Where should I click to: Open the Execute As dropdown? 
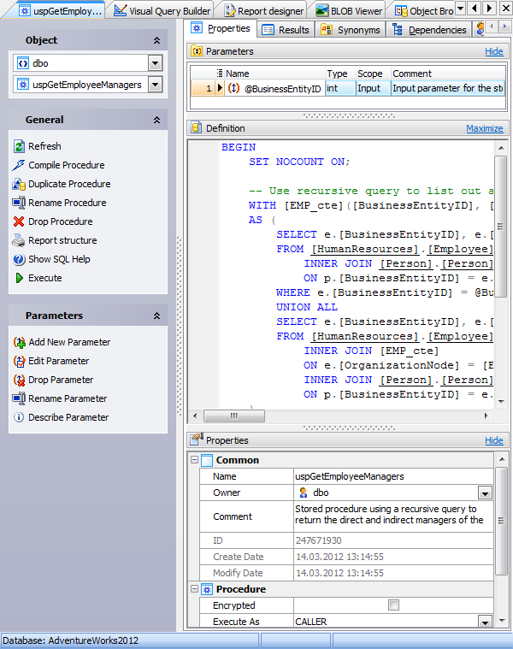tap(485, 622)
